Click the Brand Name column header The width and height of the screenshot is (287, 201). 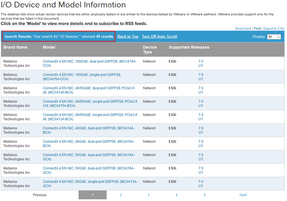[x=15, y=47]
